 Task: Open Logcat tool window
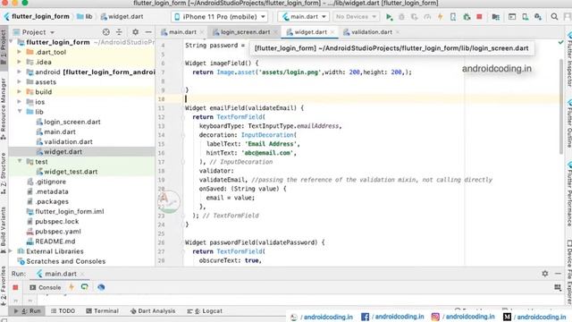click(x=205, y=311)
